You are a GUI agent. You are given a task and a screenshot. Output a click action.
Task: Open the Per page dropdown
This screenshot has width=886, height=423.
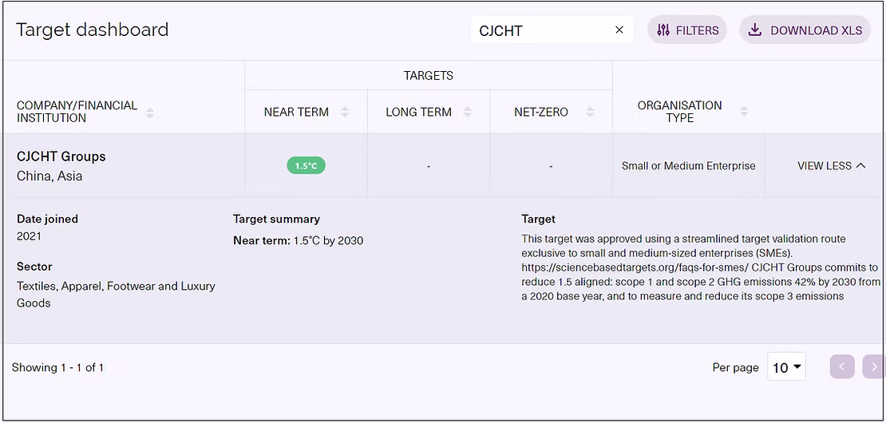pos(786,367)
